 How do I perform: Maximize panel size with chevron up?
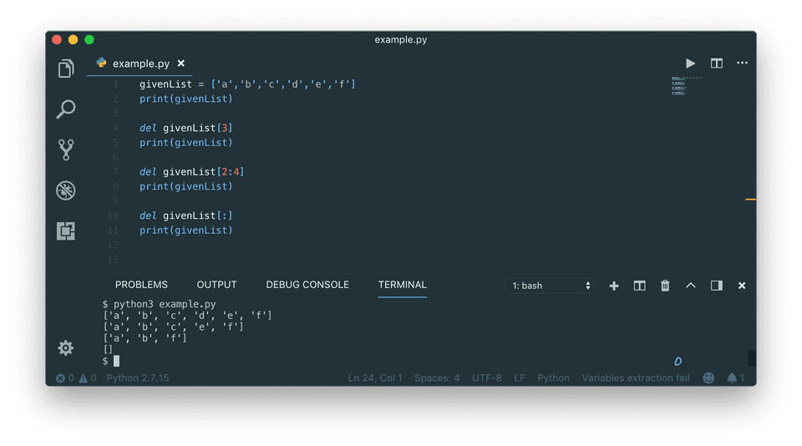tap(691, 286)
